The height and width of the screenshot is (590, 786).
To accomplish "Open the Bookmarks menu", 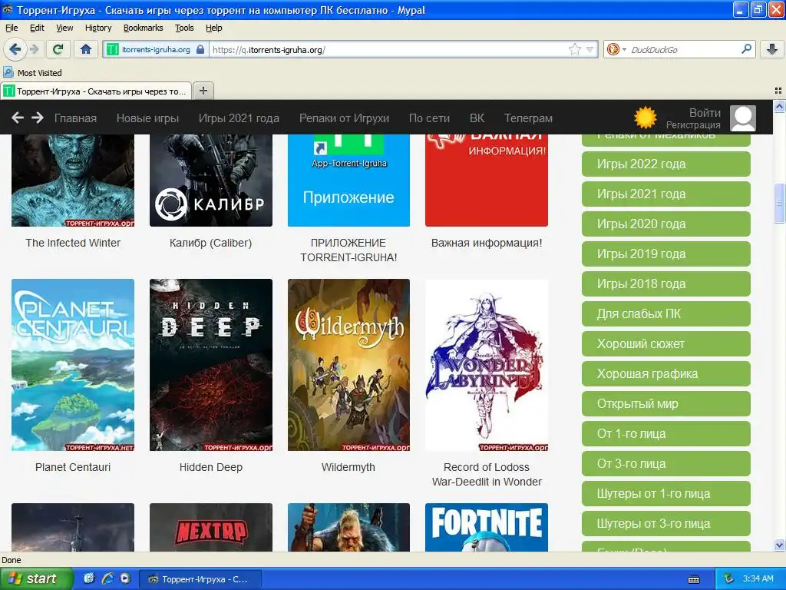I will [x=143, y=28].
